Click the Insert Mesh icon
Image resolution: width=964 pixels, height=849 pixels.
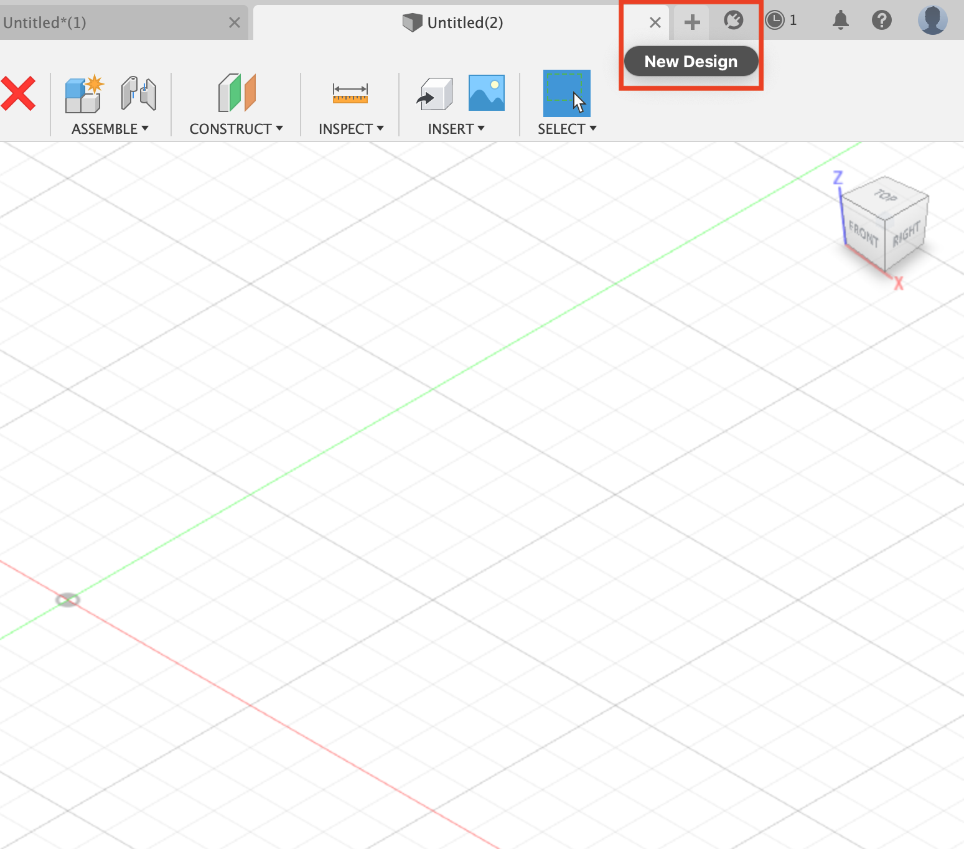[435, 93]
